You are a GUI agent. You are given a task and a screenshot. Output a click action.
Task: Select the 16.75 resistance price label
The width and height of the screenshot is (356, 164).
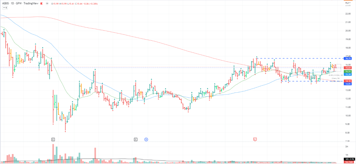point(348,58)
